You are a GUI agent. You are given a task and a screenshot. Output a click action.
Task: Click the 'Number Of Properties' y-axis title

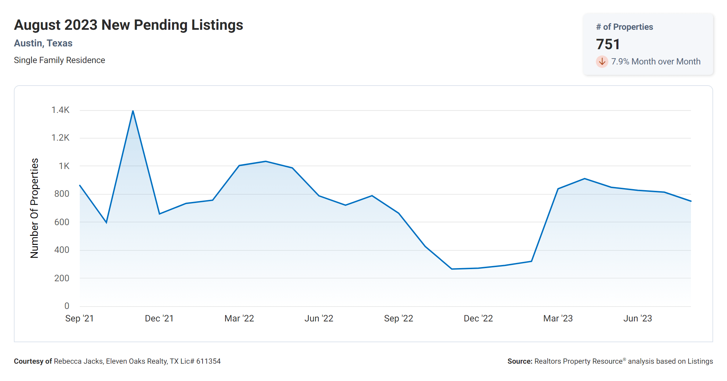click(34, 208)
